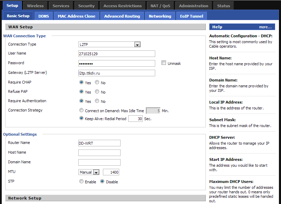The height and width of the screenshot is (204, 281).
Task: Click the Help more... link
Action: 265,27
